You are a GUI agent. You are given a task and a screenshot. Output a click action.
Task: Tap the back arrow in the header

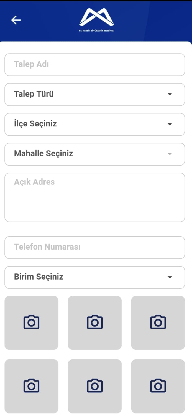[16, 20]
